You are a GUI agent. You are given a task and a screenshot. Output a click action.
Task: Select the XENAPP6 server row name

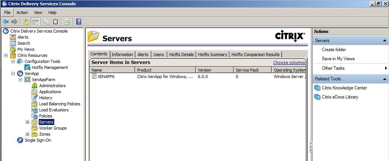(x=106, y=77)
